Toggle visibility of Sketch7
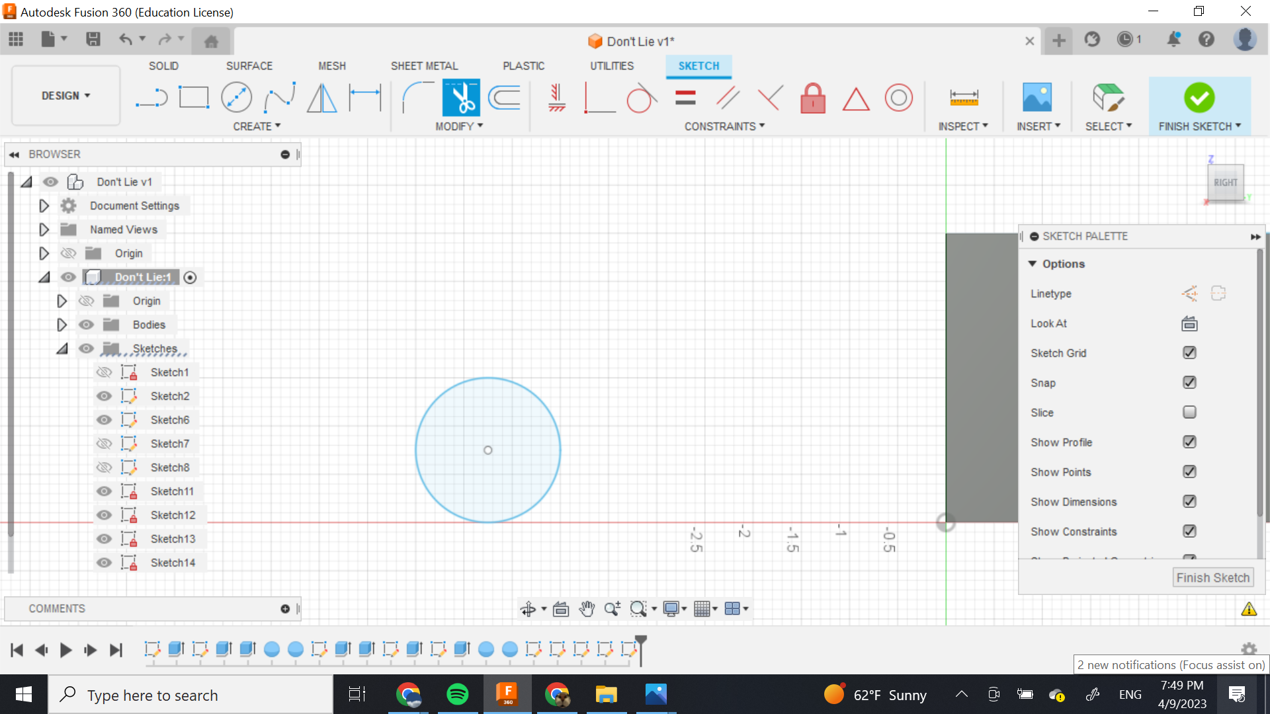The width and height of the screenshot is (1270, 714). point(104,444)
